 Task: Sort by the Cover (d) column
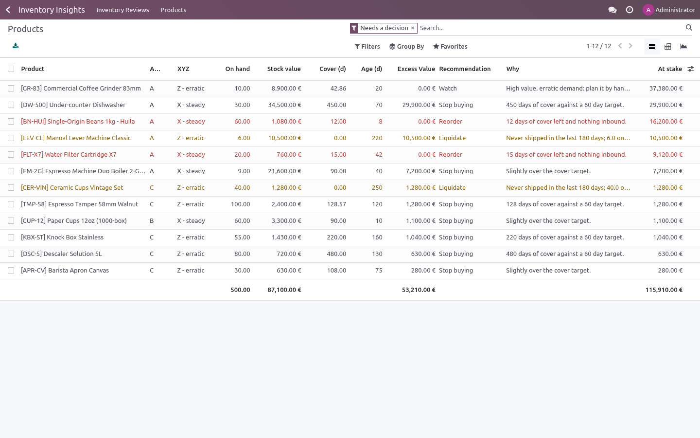coord(332,69)
